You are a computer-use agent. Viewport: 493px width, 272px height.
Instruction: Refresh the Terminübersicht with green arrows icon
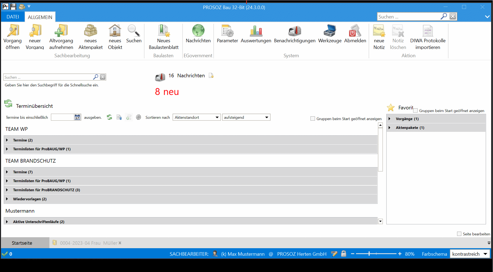[8, 104]
